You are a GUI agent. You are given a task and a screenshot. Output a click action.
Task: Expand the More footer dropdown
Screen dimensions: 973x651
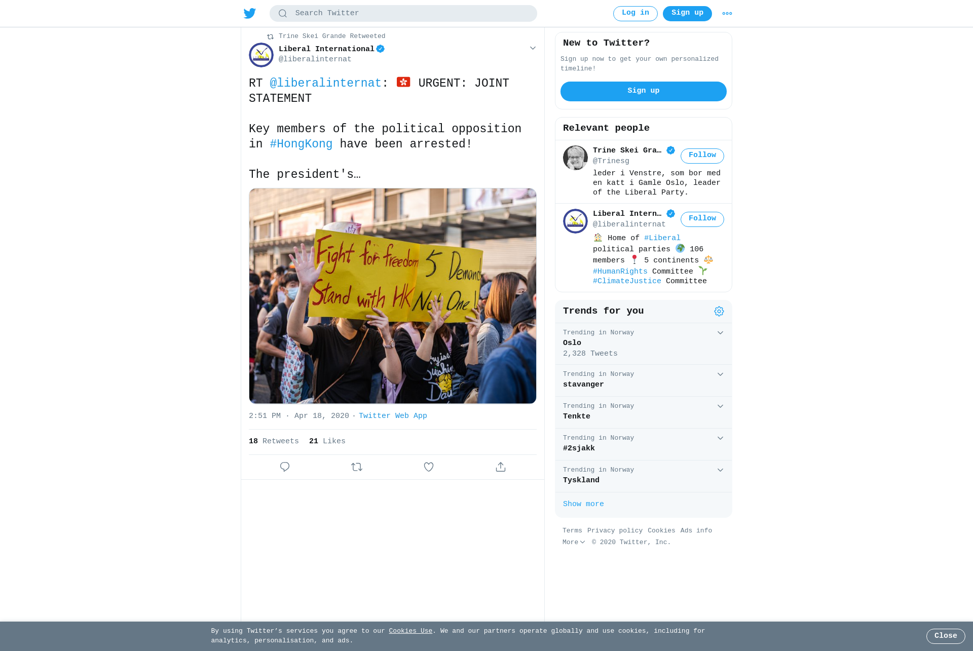[574, 542]
